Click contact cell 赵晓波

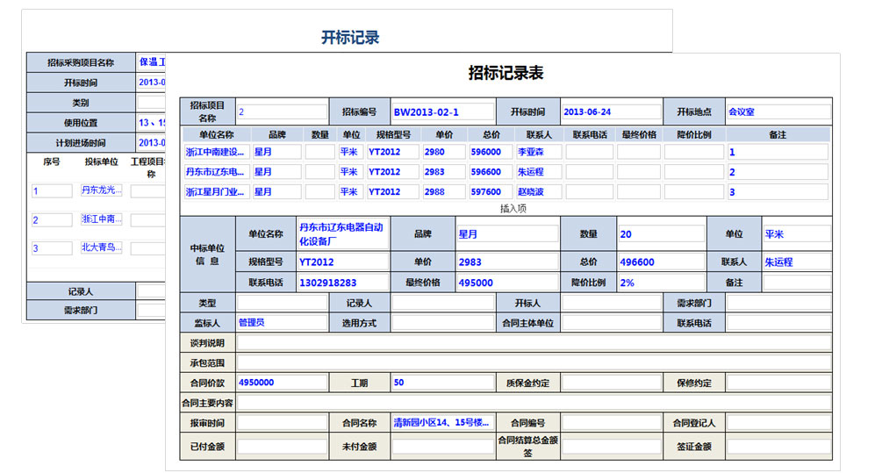(x=538, y=192)
